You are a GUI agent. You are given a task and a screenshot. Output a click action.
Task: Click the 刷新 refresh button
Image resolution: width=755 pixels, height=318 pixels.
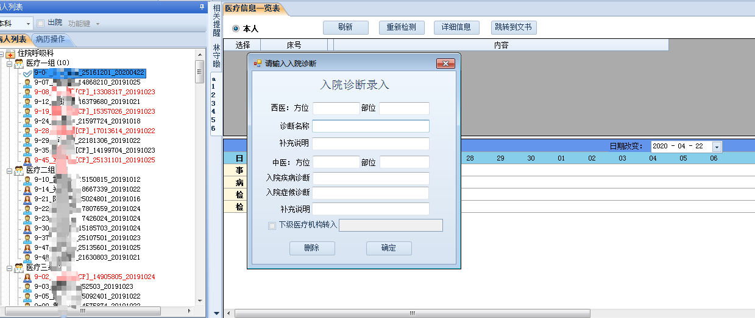click(346, 27)
